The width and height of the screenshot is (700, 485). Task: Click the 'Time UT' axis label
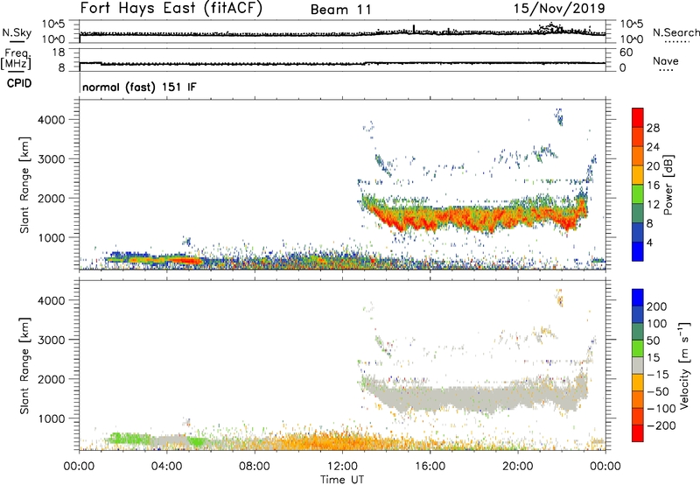342,479
